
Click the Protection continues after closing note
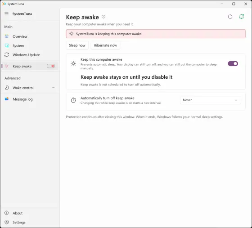(x=144, y=117)
